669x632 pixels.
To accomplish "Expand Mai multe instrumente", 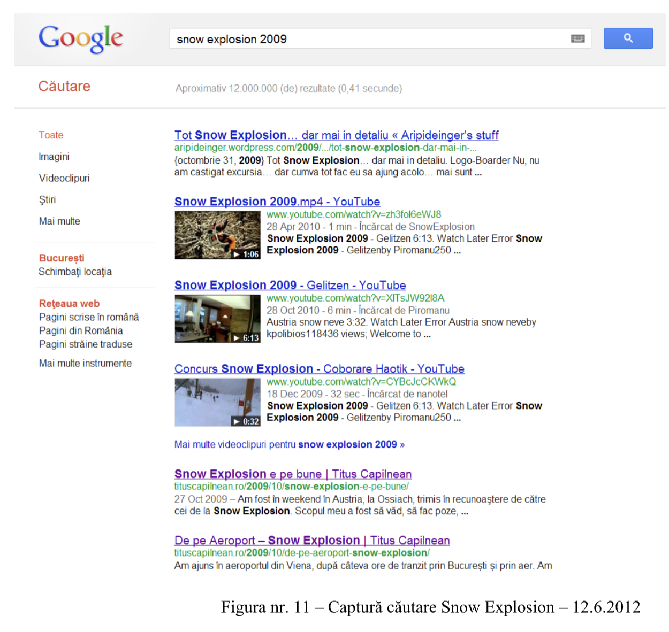I will pyautogui.click(x=85, y=363).
